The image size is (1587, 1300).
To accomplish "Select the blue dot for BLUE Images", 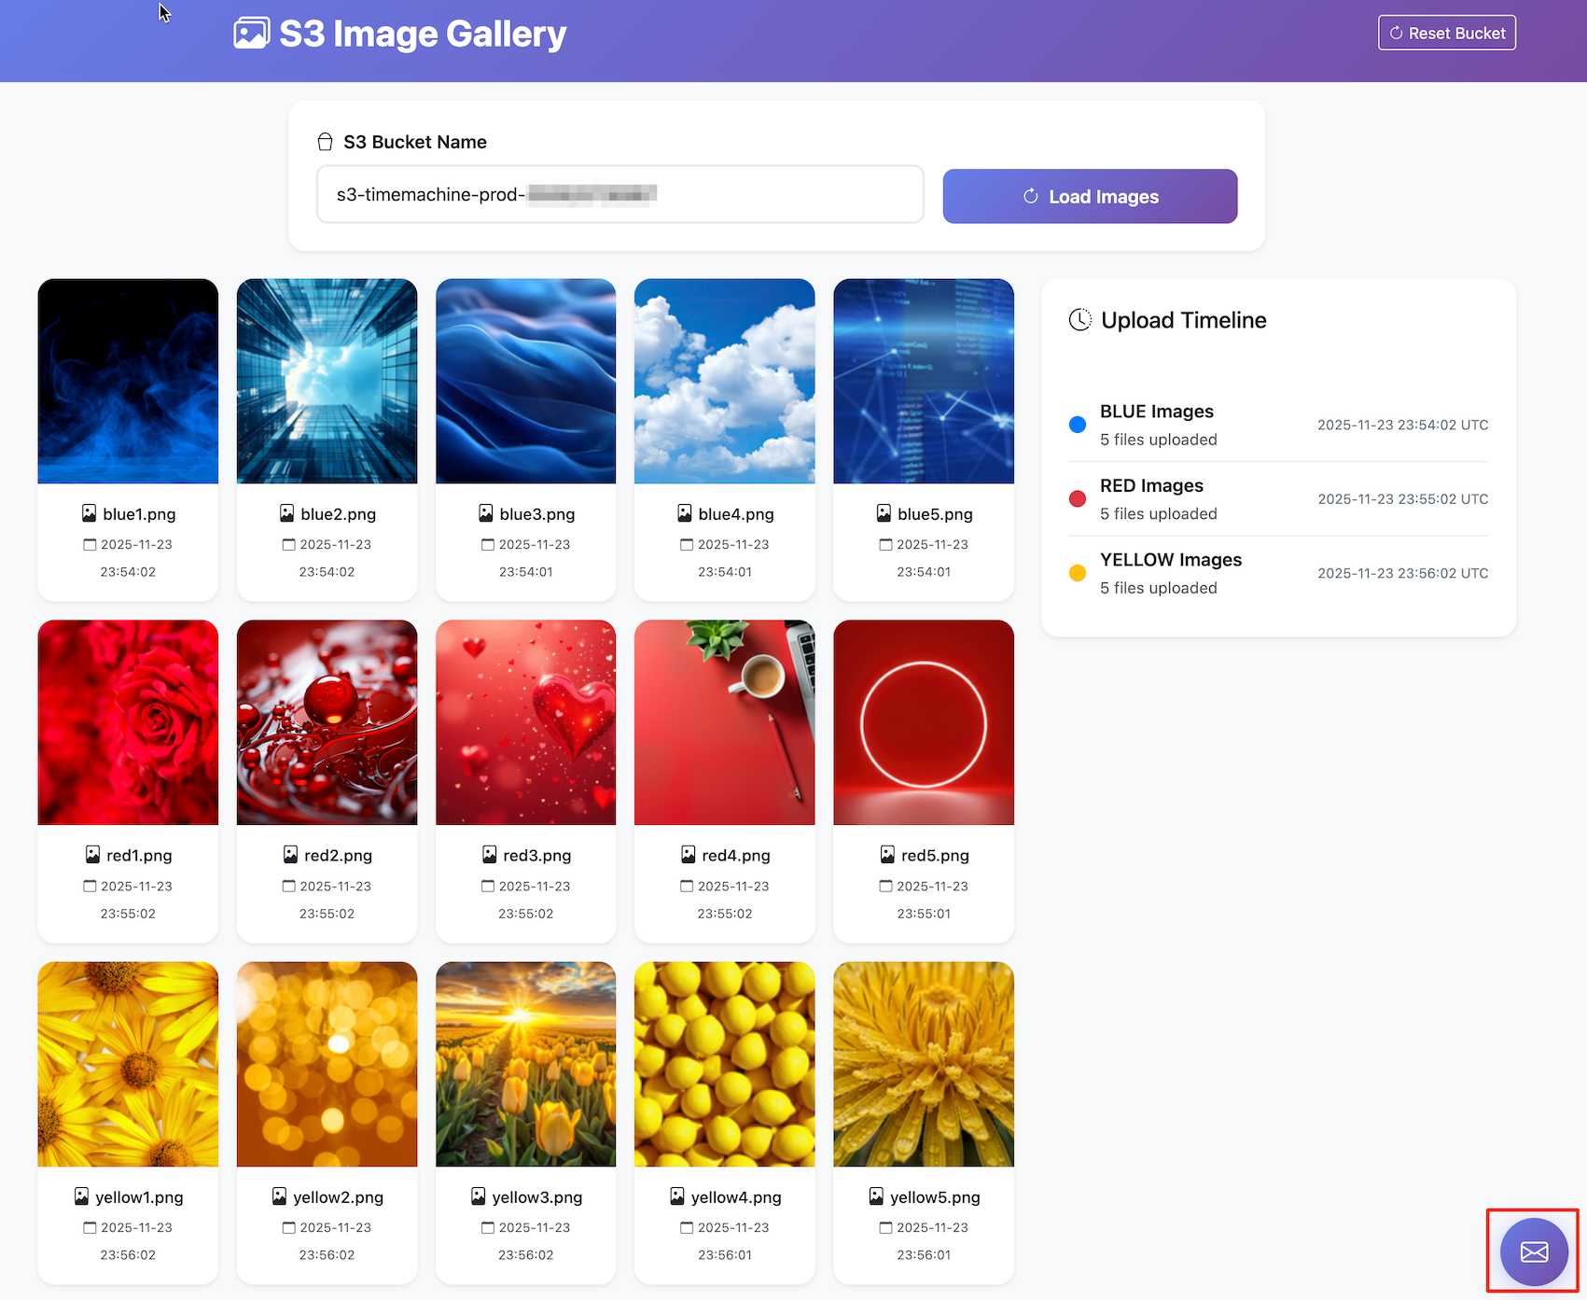I will pyautogui.click(x=1077, y=425).
